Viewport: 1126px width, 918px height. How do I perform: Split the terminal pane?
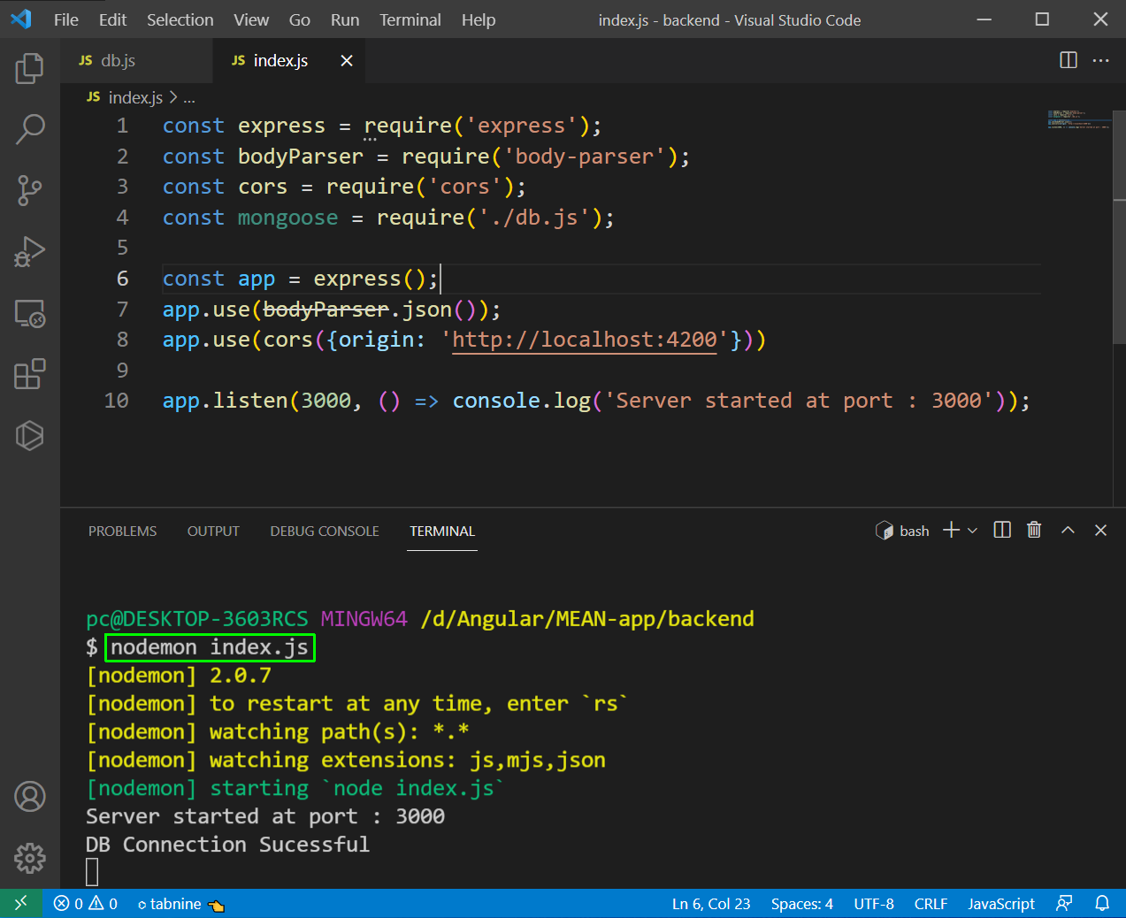(x=1002, y=530)
